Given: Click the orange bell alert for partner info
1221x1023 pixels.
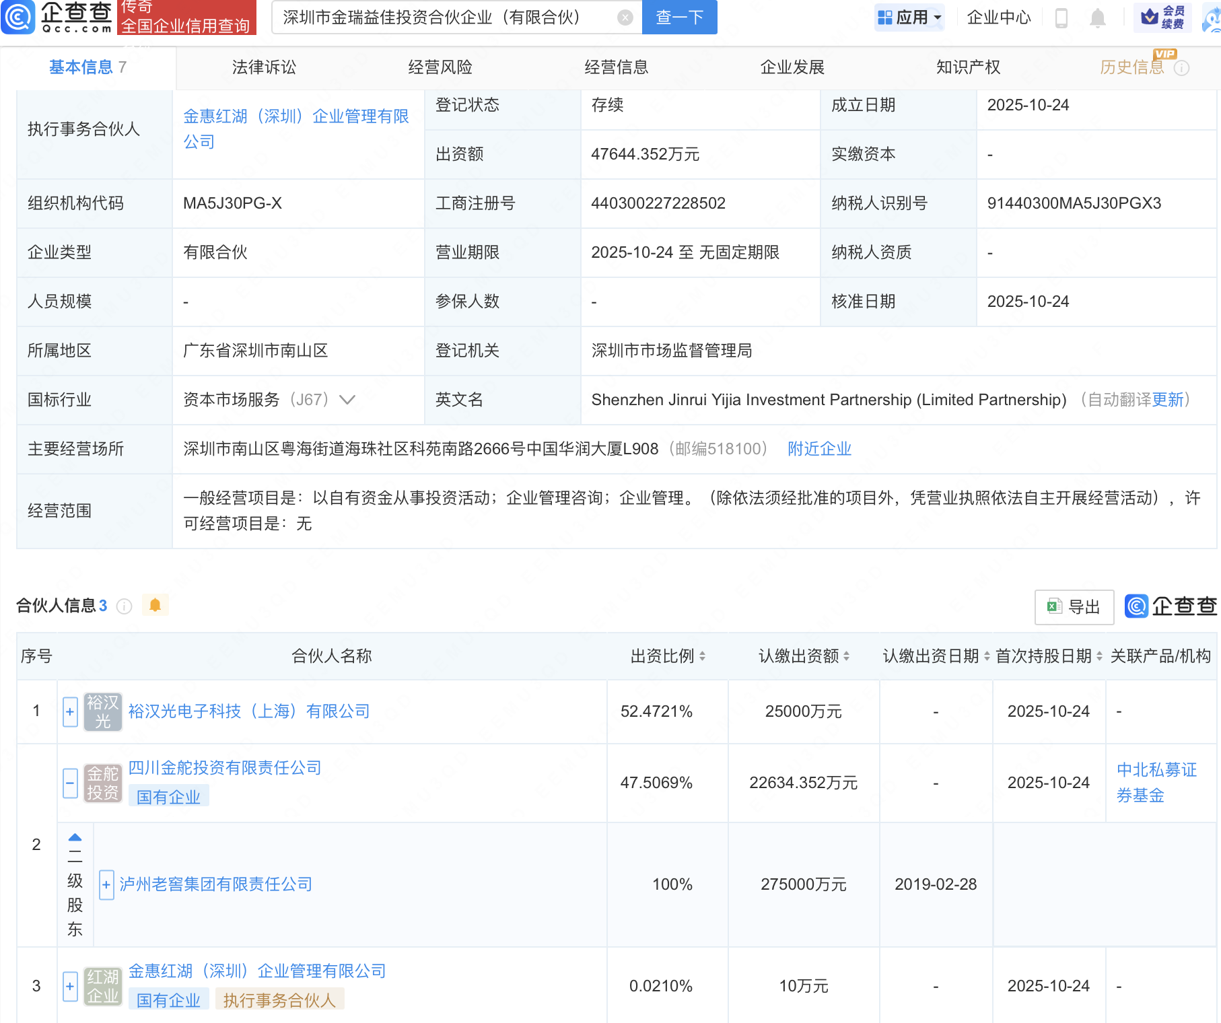Looking at the screenshot, I should click(155, 605).
